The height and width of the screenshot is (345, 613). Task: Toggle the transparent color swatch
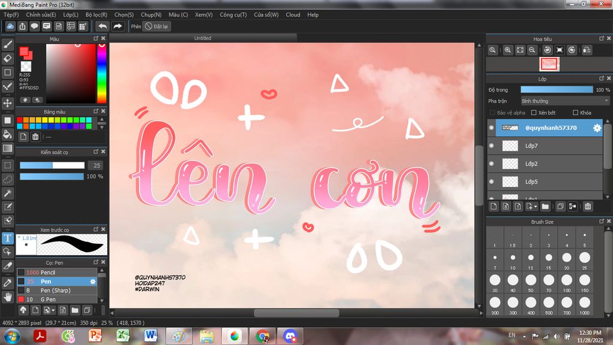pos(26,66)
